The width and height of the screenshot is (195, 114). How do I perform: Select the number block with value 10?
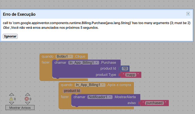pos(125,69)
